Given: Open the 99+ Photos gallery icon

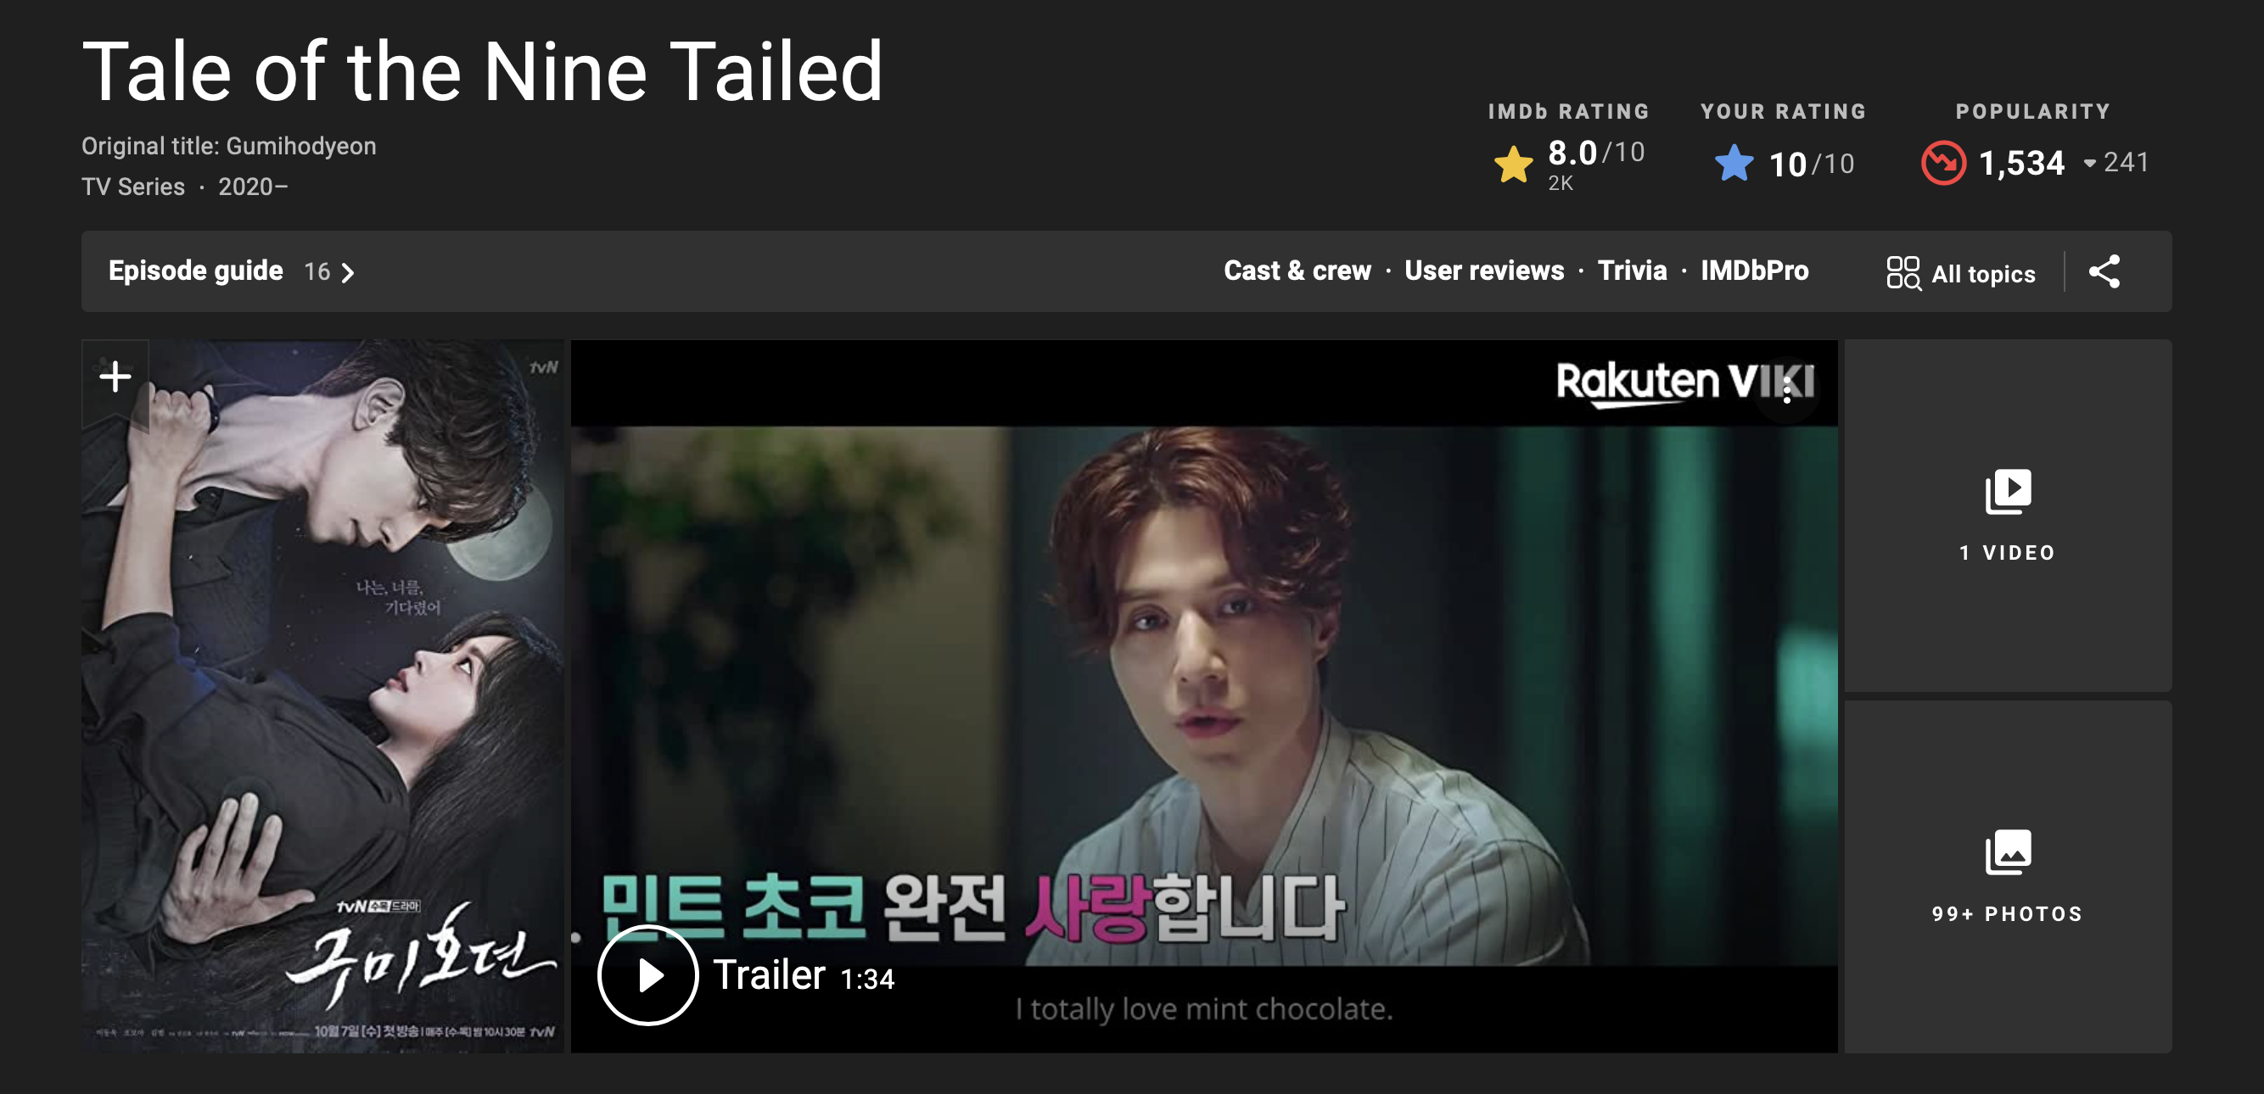Looking at the screenshot, I should point(2008,851).
